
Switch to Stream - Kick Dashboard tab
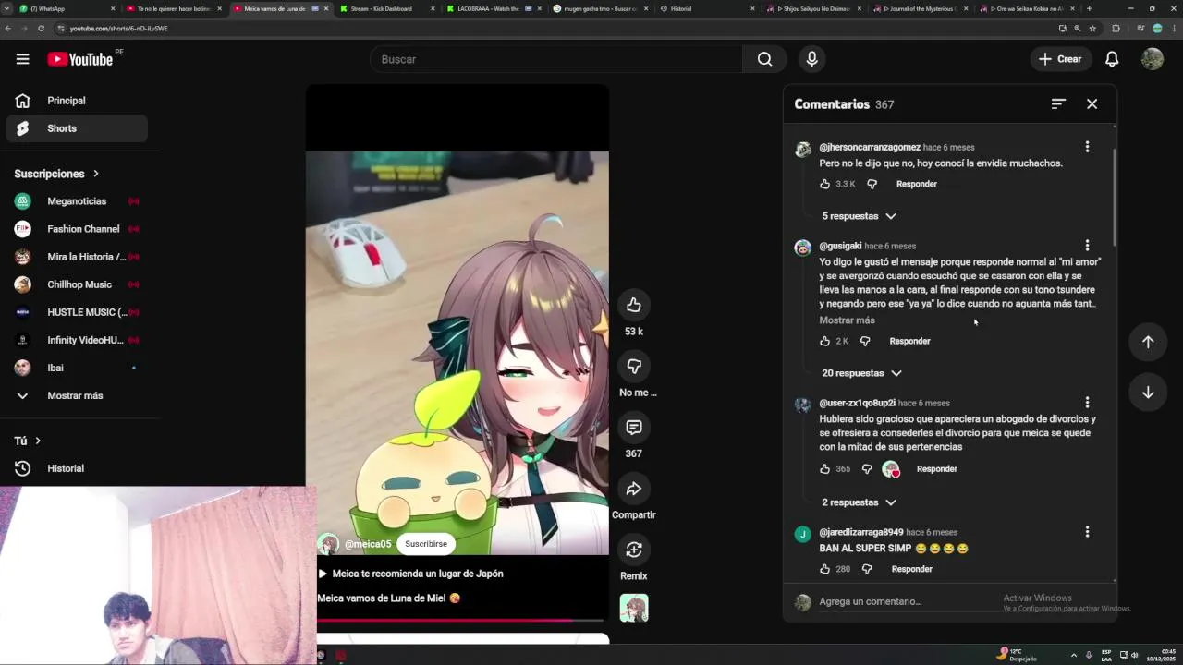[386, 8]
